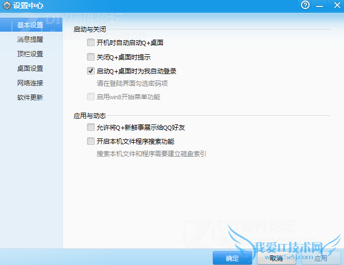Click the 设置中心 window title
Image resolution: width=344 pixels, height=265 pixels.
pos(28,5)
